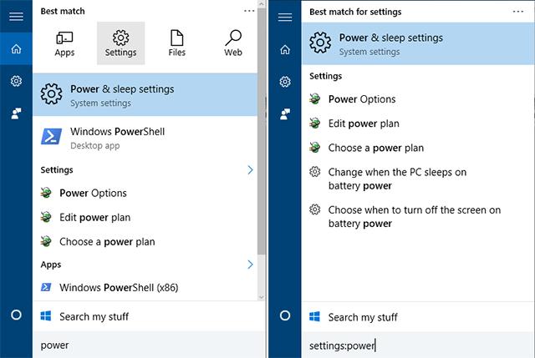Click Power Options icon in right panel

pyautogui.click(x=314, y=98)
